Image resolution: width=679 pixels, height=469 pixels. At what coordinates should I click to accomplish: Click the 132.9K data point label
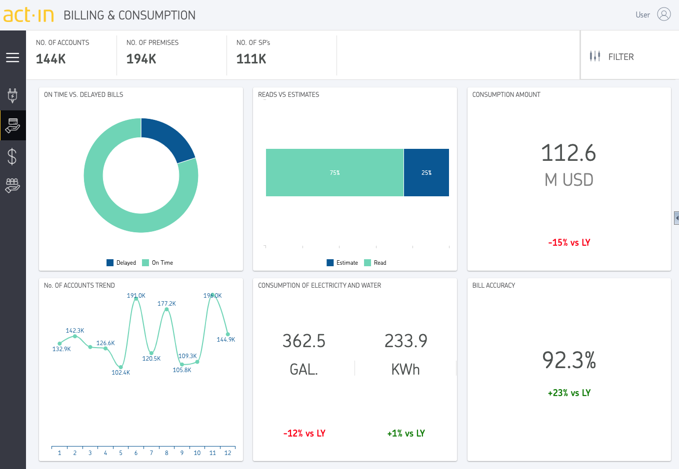click(x=61, y=349)
